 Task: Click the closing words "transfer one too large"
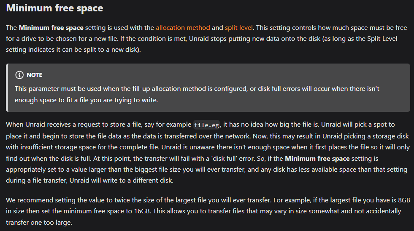tap(39, 222)
